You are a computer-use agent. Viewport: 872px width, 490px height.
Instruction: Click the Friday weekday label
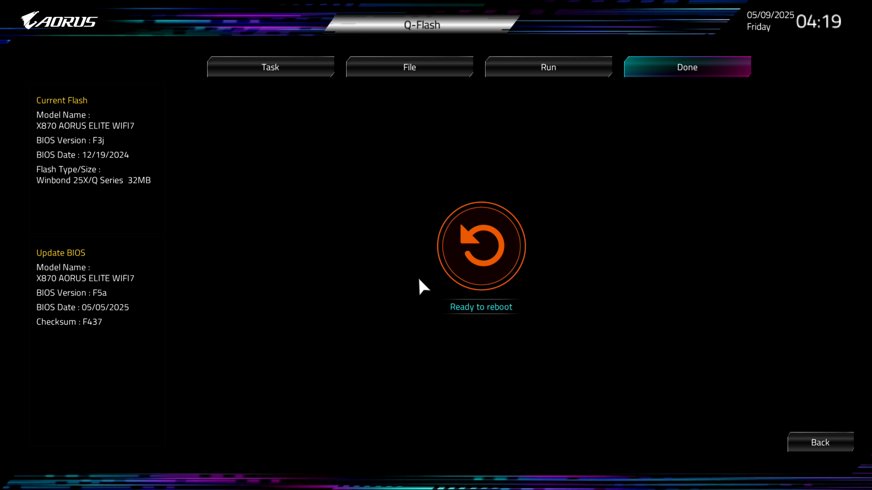click(x=759, y=27)
